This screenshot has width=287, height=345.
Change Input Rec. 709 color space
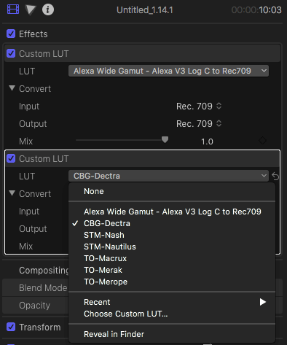(199, 106)
